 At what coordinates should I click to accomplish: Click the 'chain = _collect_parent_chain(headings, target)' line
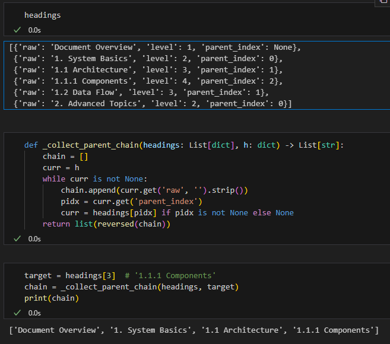[x=131, y=287]
